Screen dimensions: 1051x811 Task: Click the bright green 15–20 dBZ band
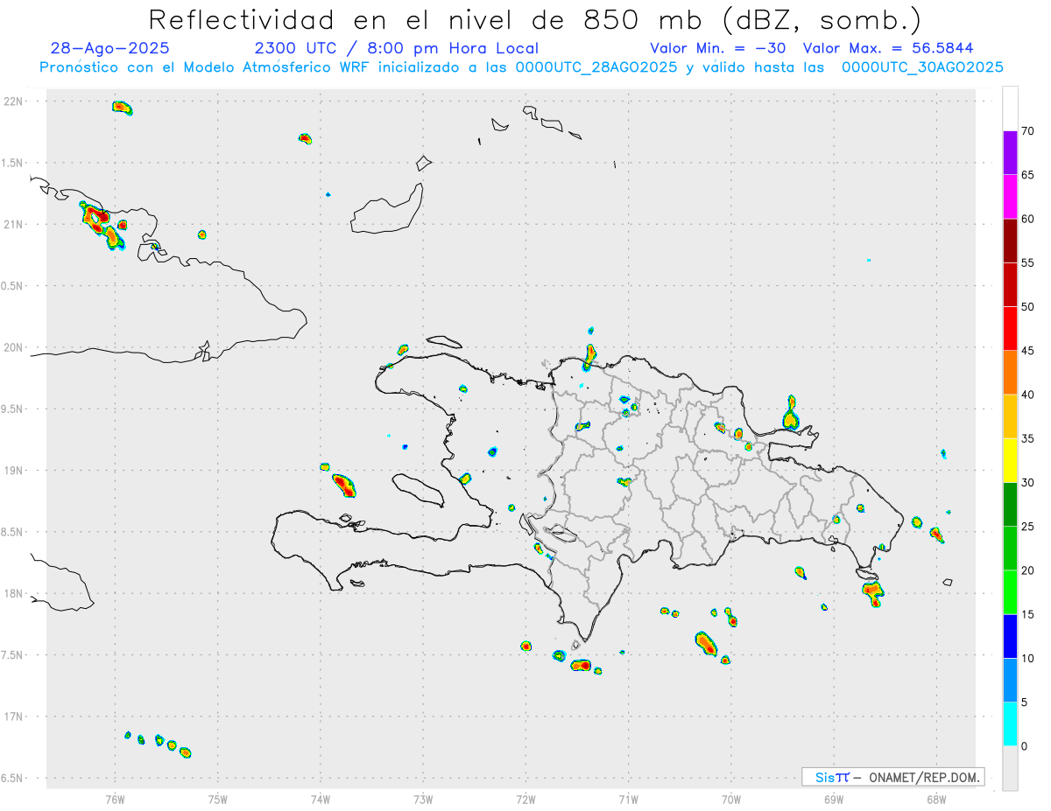[1010, 592]
